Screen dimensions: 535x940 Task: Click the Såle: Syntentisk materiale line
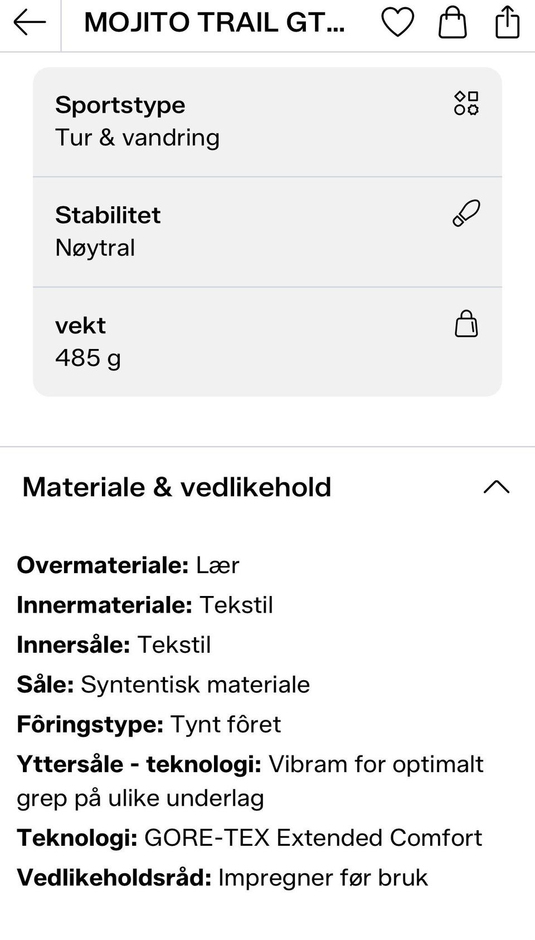(163, 685)
